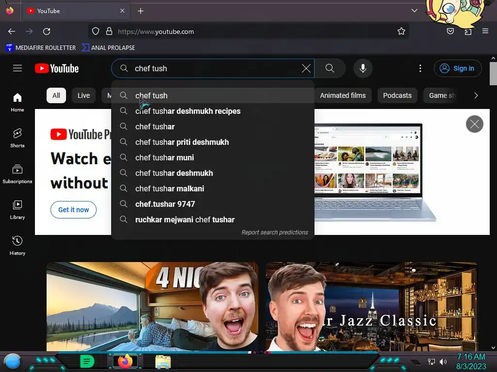
Task: Open the MEDIAFIRE ROULETTER bookmark
Action: pos(41,48)
